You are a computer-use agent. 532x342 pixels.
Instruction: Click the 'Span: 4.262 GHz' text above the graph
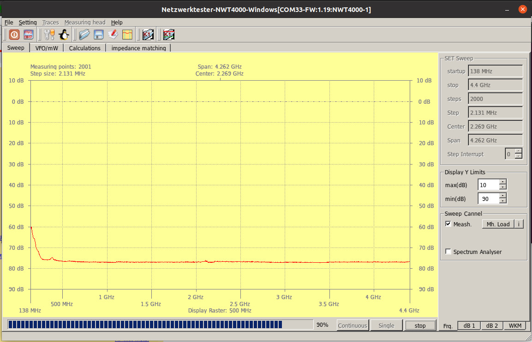pos(220,67)
